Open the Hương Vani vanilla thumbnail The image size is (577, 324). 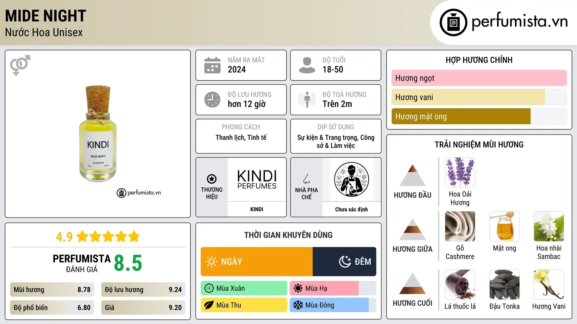pyautogui.click(x=549, y=285)
